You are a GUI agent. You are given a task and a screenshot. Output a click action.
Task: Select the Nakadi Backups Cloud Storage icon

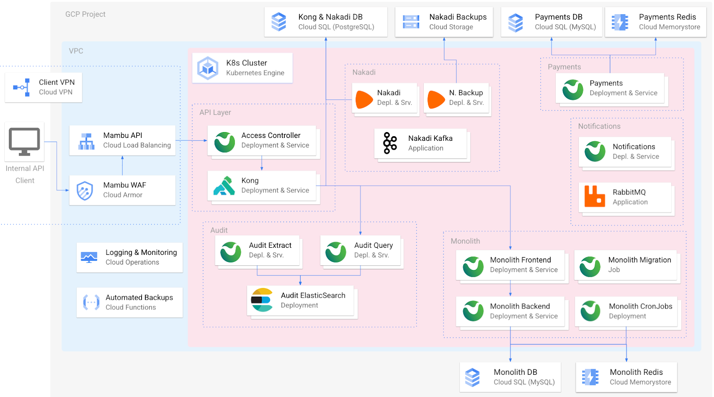coord(411,22)
